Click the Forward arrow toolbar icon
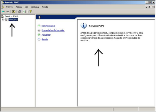Screen dimensions: 156x112 pyautogui.click(x=7, y=12)
